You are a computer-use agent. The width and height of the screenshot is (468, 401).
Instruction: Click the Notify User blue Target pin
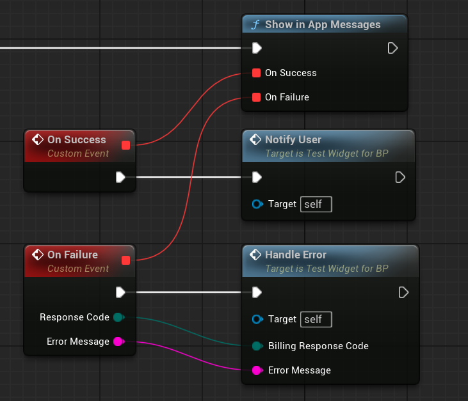coord(257,204)
